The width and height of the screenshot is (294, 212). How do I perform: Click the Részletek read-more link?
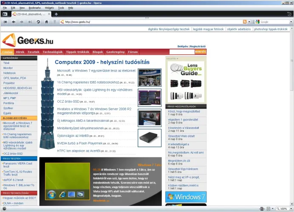pos(101,201)
